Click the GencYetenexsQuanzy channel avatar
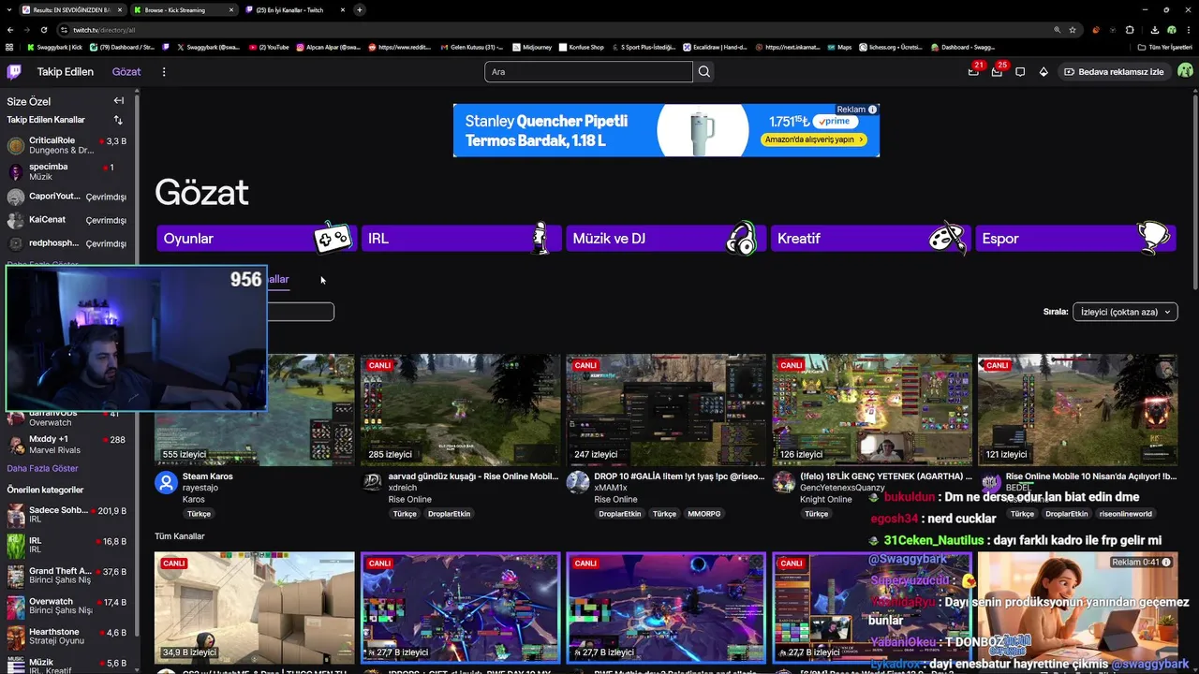Viewport: 1199px width, 674px height. 783,482
